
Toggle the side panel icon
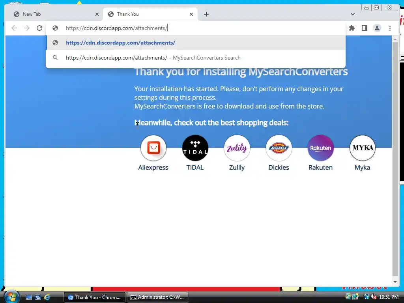[364, 28]
